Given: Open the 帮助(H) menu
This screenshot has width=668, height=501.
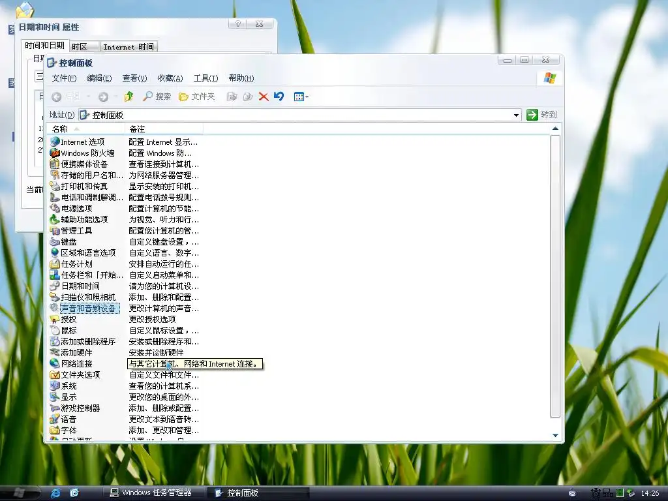Looking at the screenshot, I should pos(241,78).
